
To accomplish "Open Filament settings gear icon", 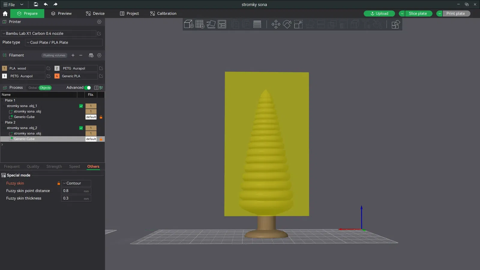I will click(99, 55).
